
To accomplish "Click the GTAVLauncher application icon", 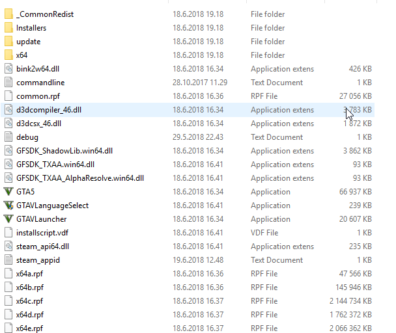I will pos(8,219).
